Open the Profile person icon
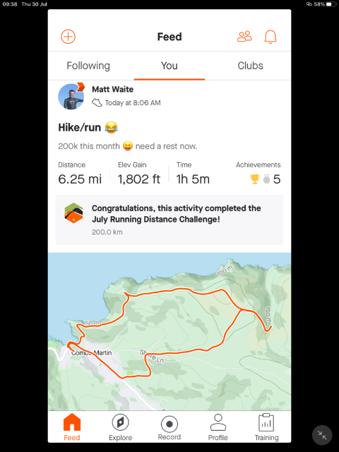 point(218,422)
